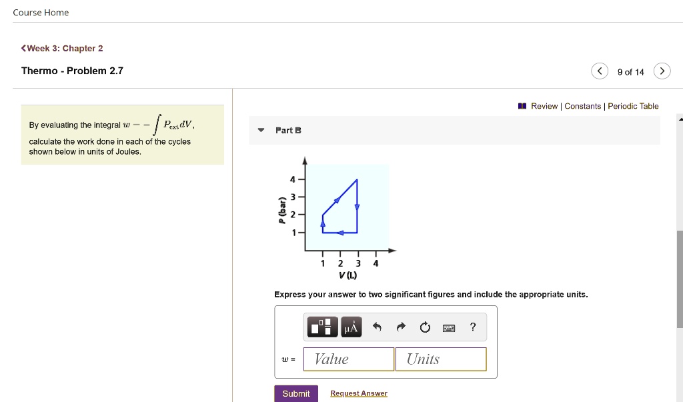Go to previous problem arrow
The width and height of the screenshot is (683, 402).
point(600,71)
